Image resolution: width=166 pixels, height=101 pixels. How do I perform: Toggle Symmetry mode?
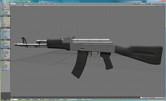tap(36, 99)
